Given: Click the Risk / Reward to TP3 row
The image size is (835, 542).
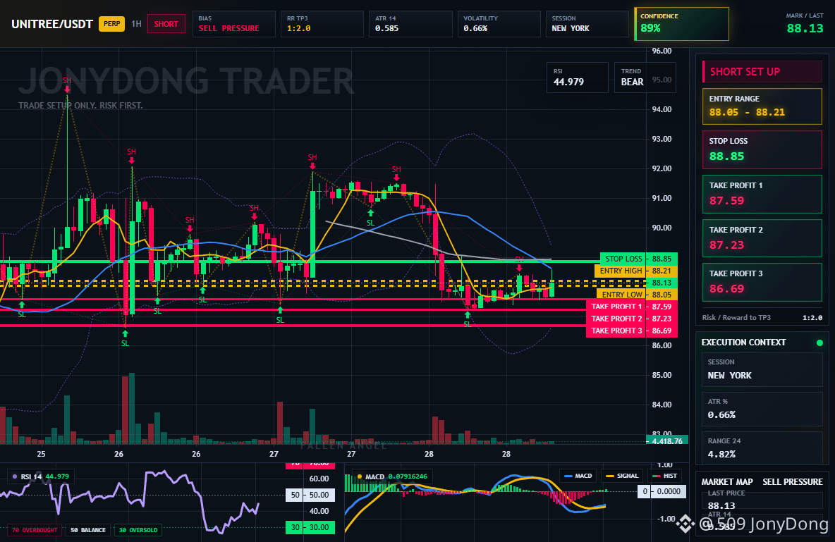Looking at the screenshot, I should (762, 317).
